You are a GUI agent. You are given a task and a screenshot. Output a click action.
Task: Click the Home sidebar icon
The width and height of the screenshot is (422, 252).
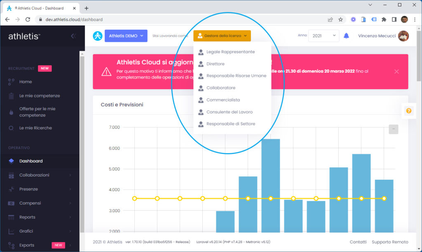[x=11, y=82]
